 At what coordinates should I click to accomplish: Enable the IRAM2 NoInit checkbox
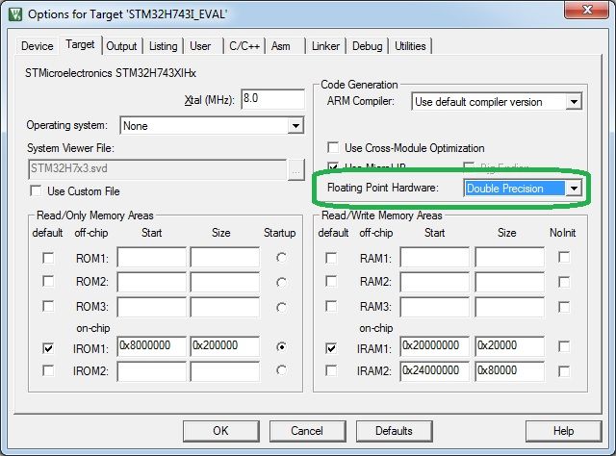point(564,371)
